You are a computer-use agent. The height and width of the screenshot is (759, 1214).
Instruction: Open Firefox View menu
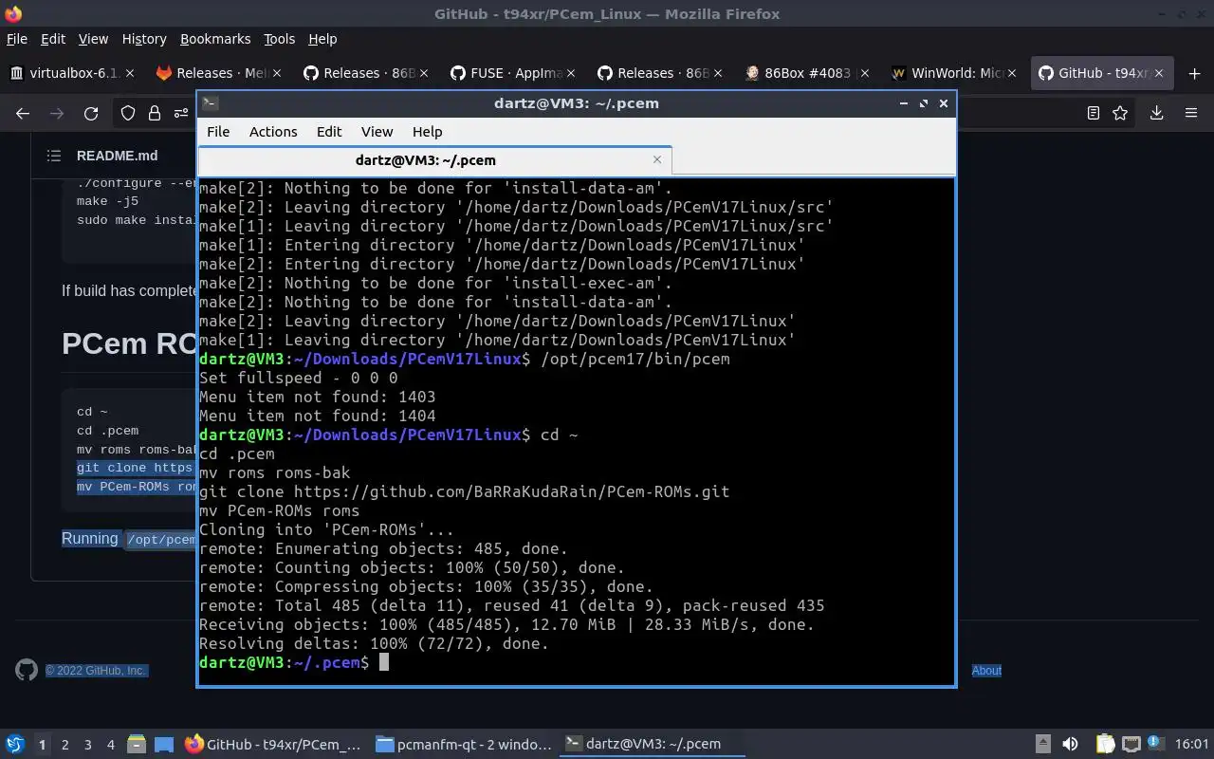coord(93,39)
